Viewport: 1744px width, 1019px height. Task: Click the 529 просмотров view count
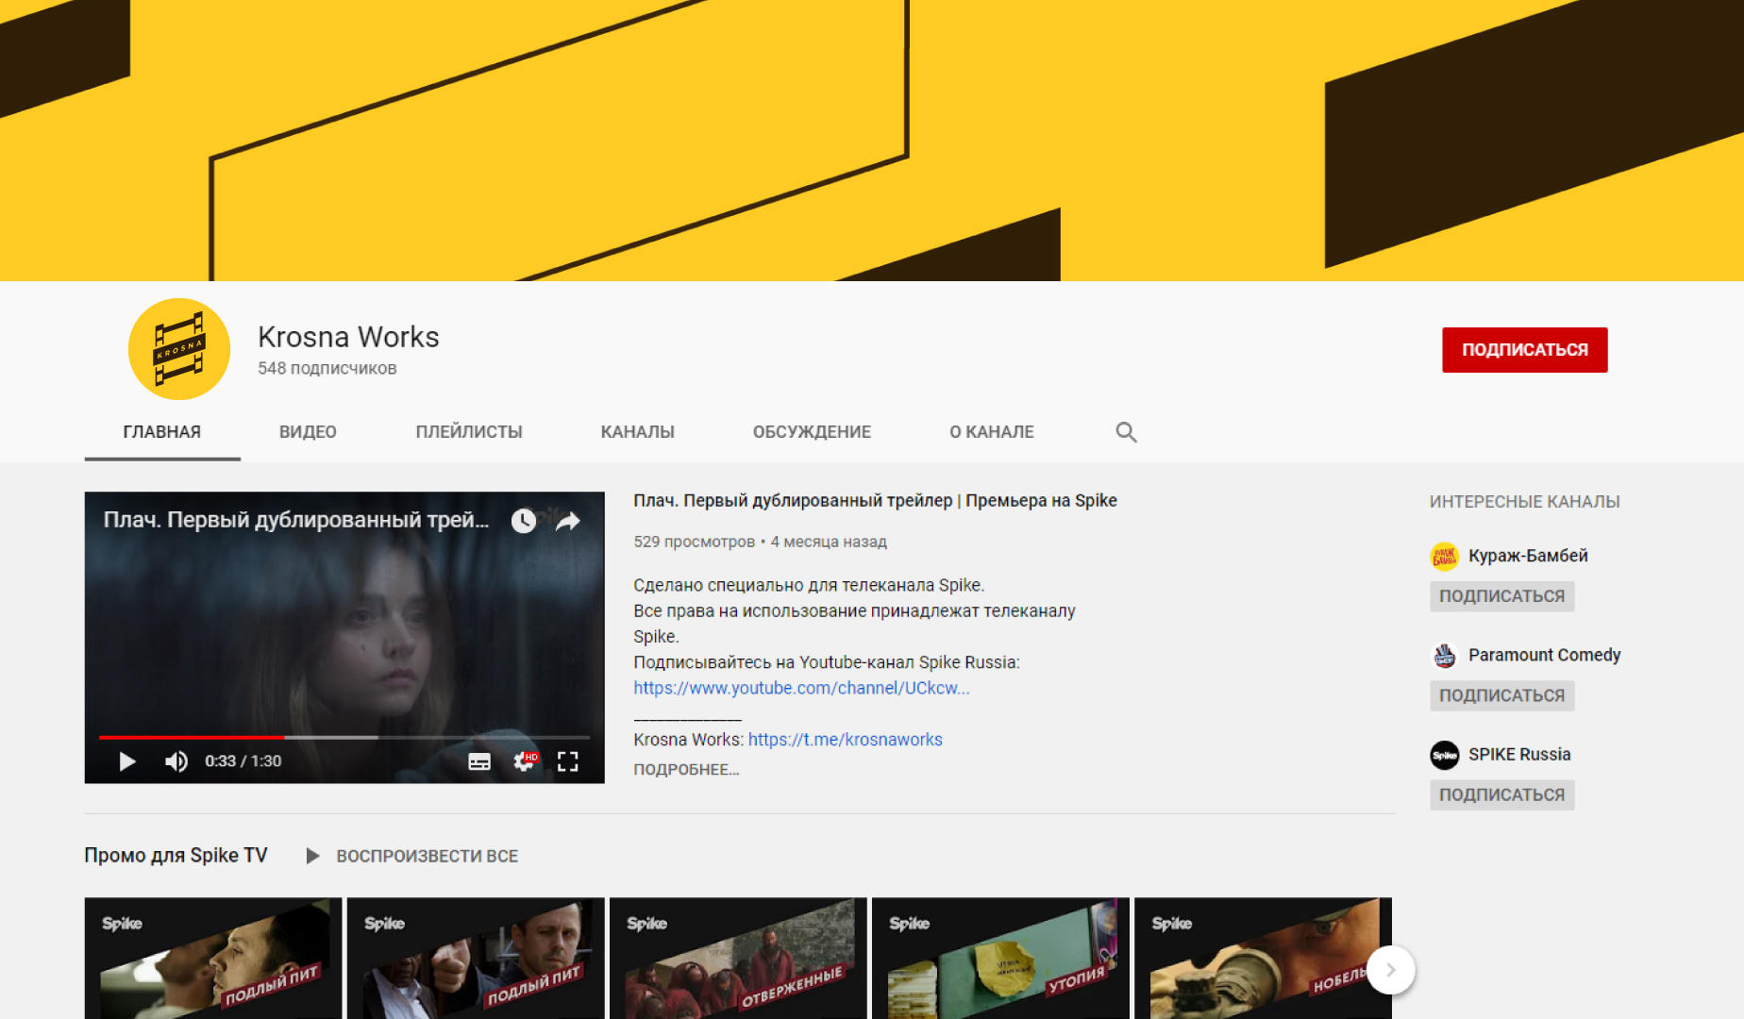click(x=694, y=542)
